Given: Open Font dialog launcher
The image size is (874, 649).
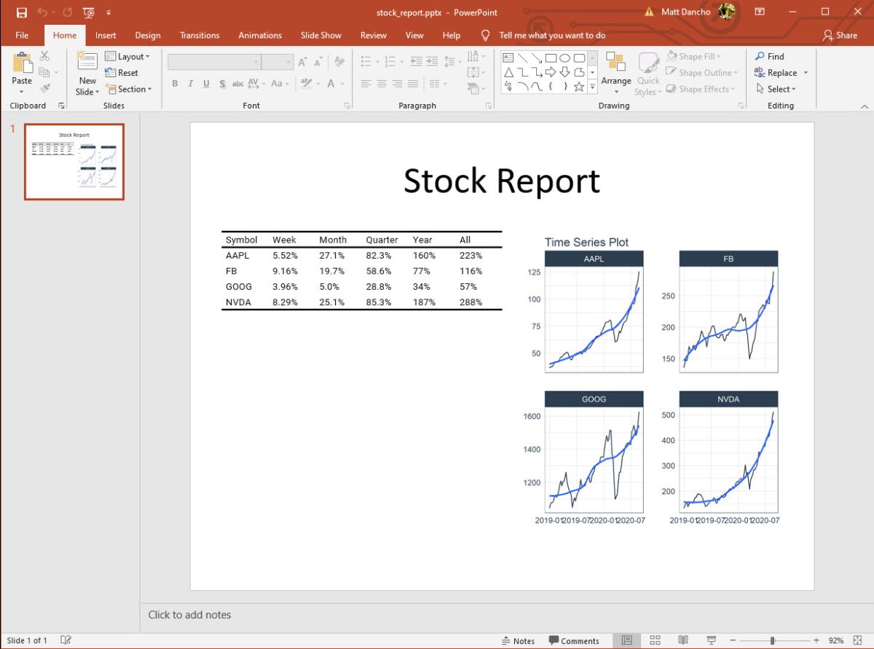Looking at the screenshot, I should 346,106.
